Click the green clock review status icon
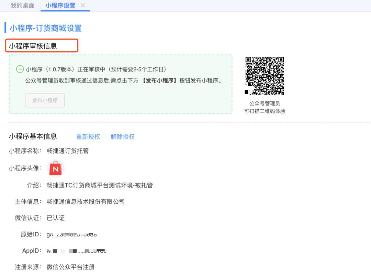 tap(20, 69)
